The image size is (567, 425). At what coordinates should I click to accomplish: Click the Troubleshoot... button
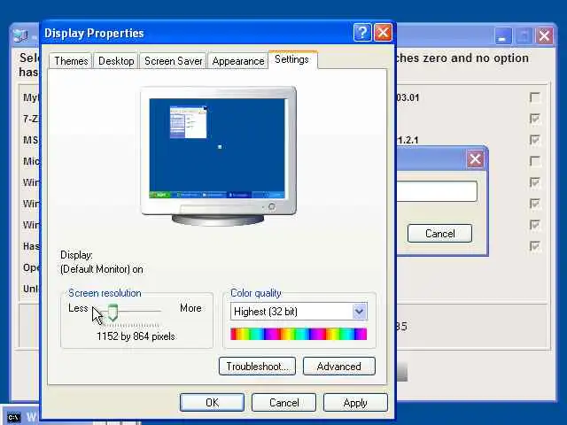257,367
